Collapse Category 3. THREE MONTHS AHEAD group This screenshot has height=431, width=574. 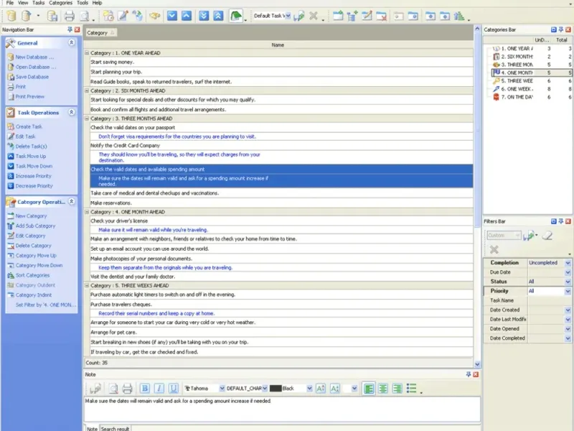tap(87, 119)
